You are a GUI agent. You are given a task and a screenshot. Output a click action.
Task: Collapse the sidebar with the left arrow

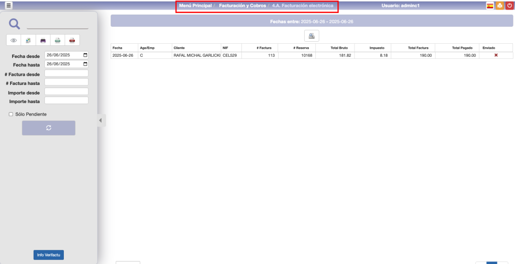point(100,120)
